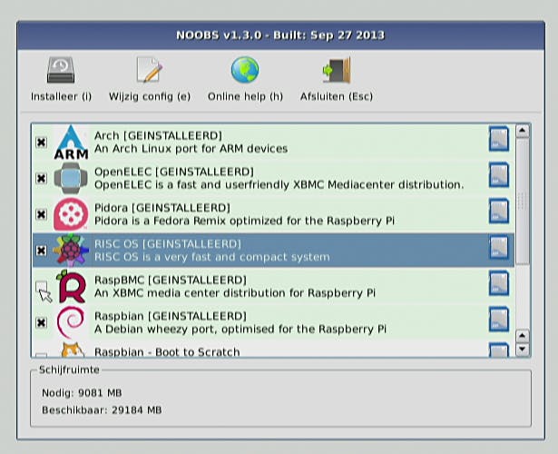
Task: Click the Wijzig config (e) label
Action: [150, 96]
